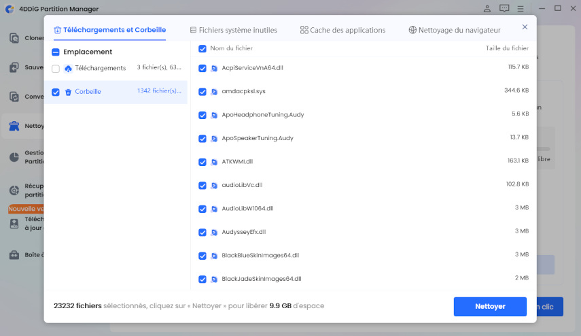This screenshot has height=336, width=581.
Task: Select the Nettoyage broom sidebar icon
Action: coord(14,126)
